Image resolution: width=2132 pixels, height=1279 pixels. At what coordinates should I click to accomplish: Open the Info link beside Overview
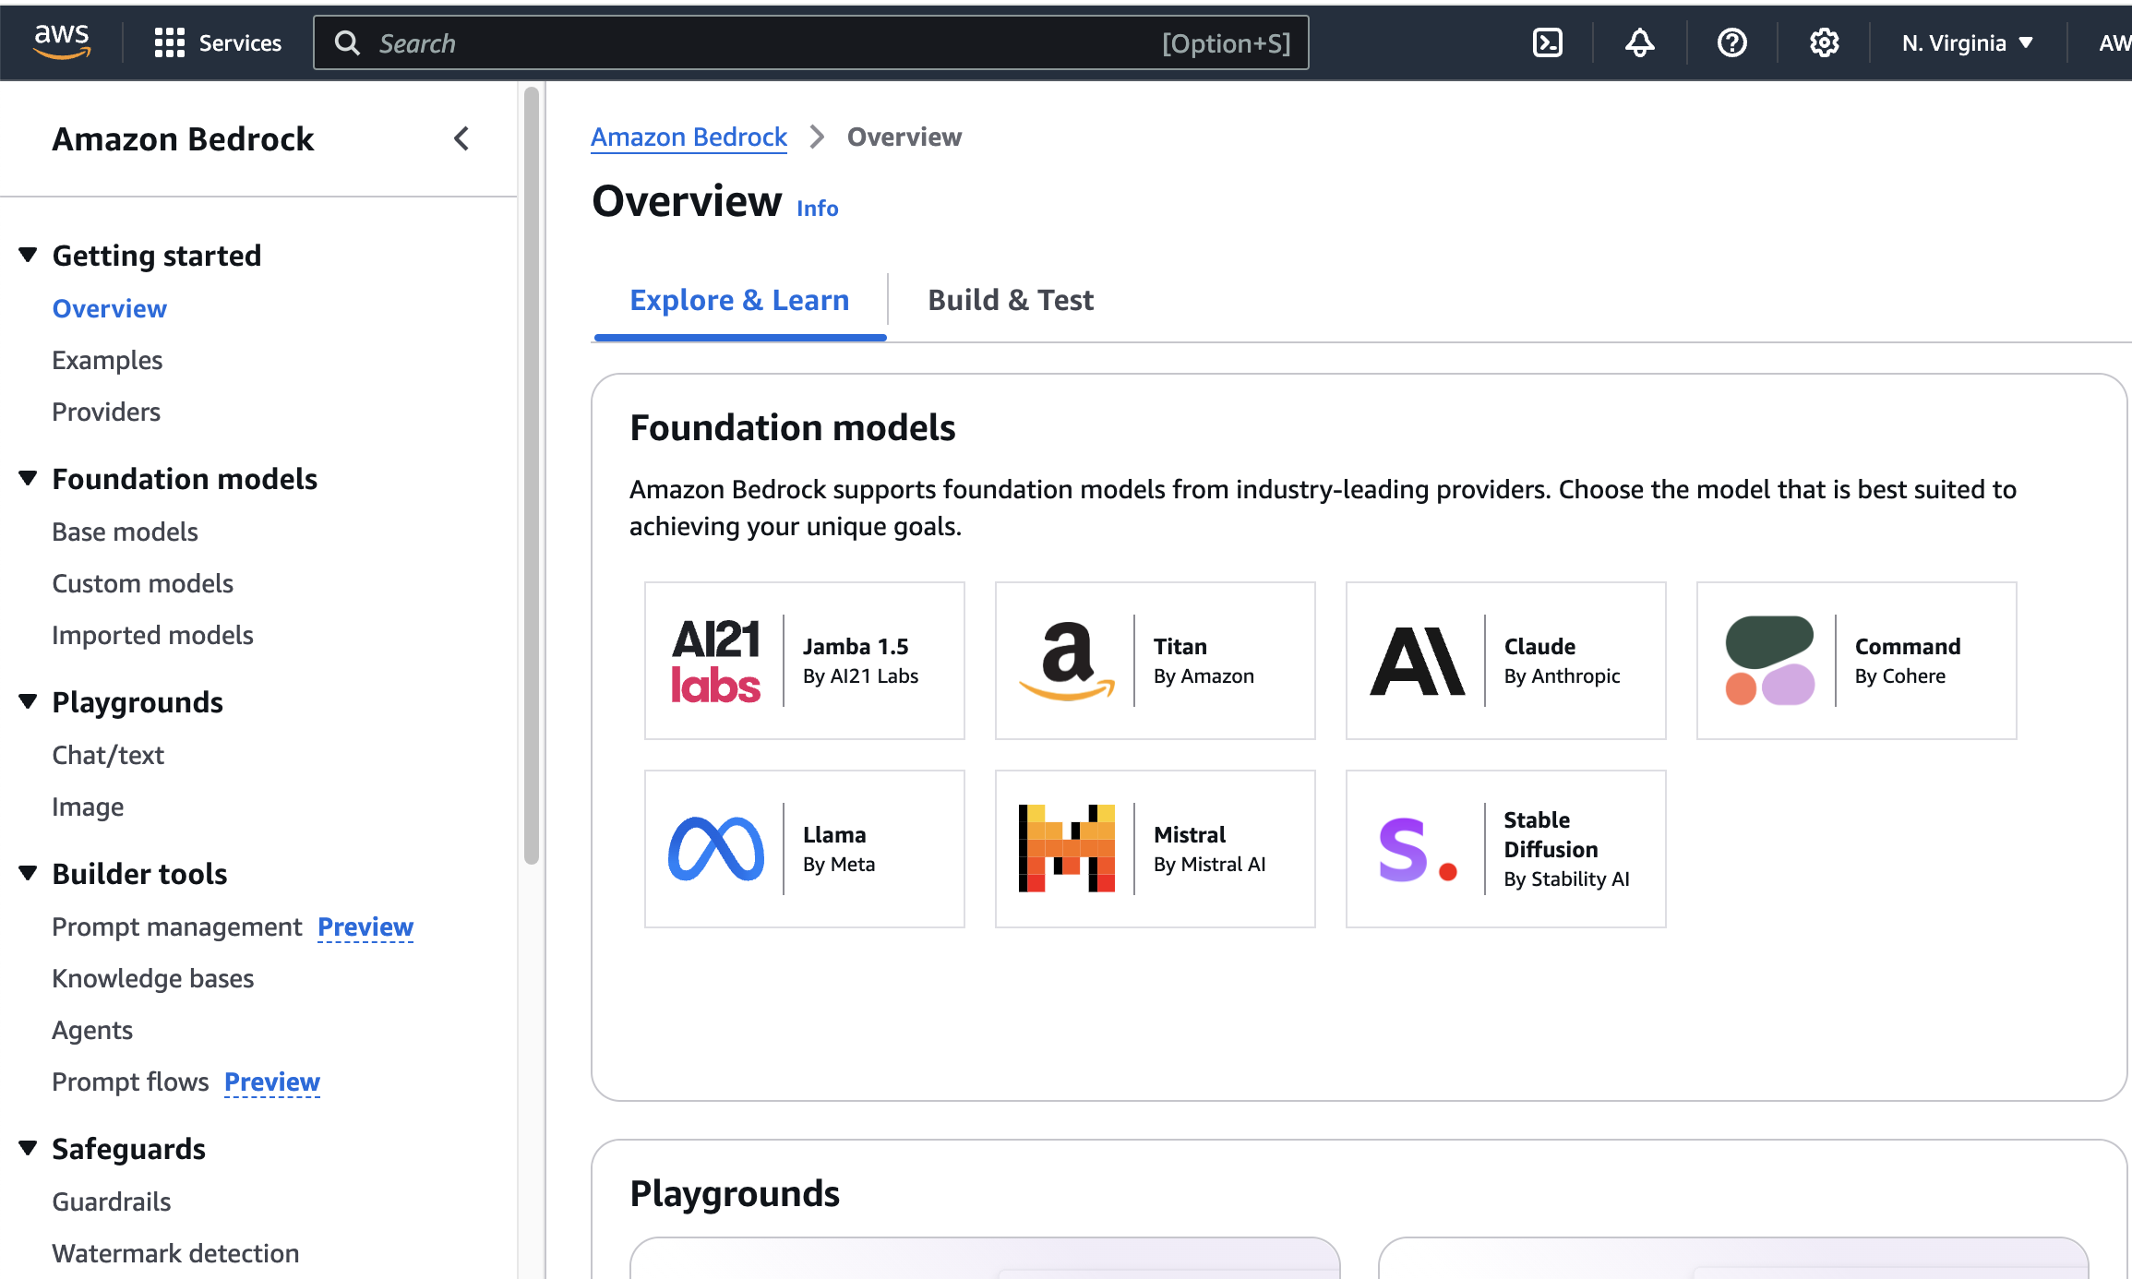click(818, 208)
